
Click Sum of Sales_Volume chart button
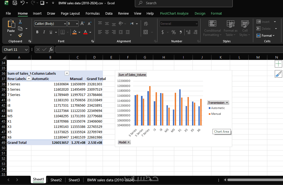tap(132, 75)
